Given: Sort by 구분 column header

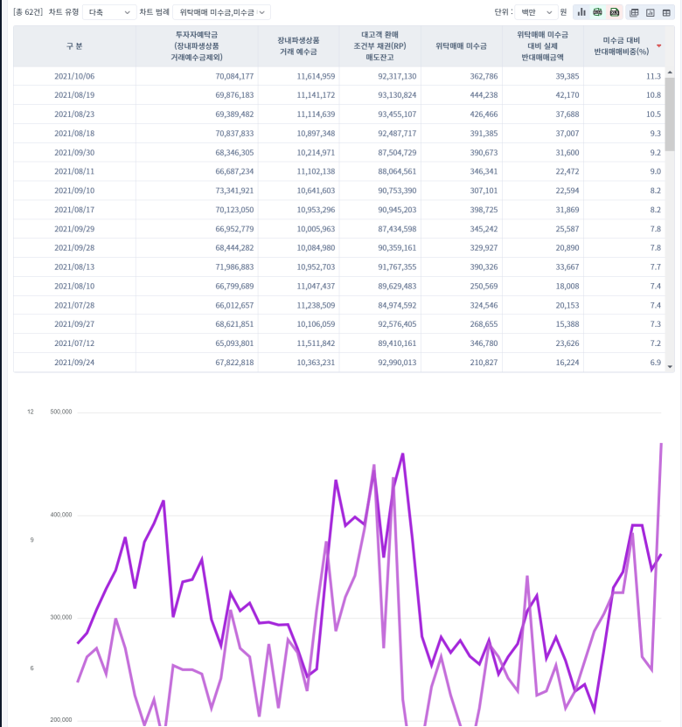Looking at the screenshot, I should click(74, 46).
